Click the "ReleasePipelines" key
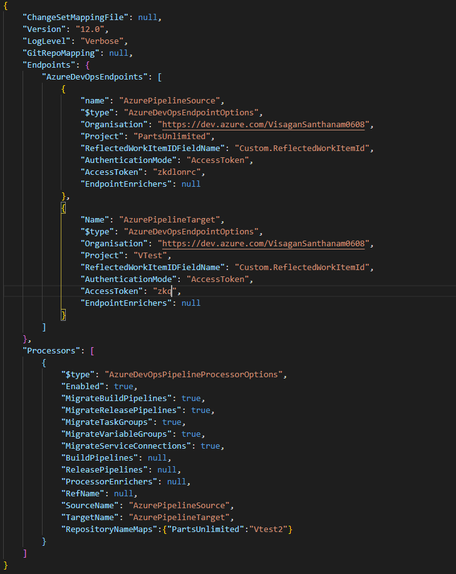Screen dimensions: 456x574 tap(105, 470)
